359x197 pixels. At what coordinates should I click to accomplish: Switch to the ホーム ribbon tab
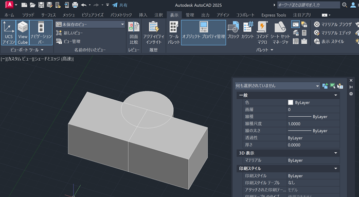tap(9, 15)
